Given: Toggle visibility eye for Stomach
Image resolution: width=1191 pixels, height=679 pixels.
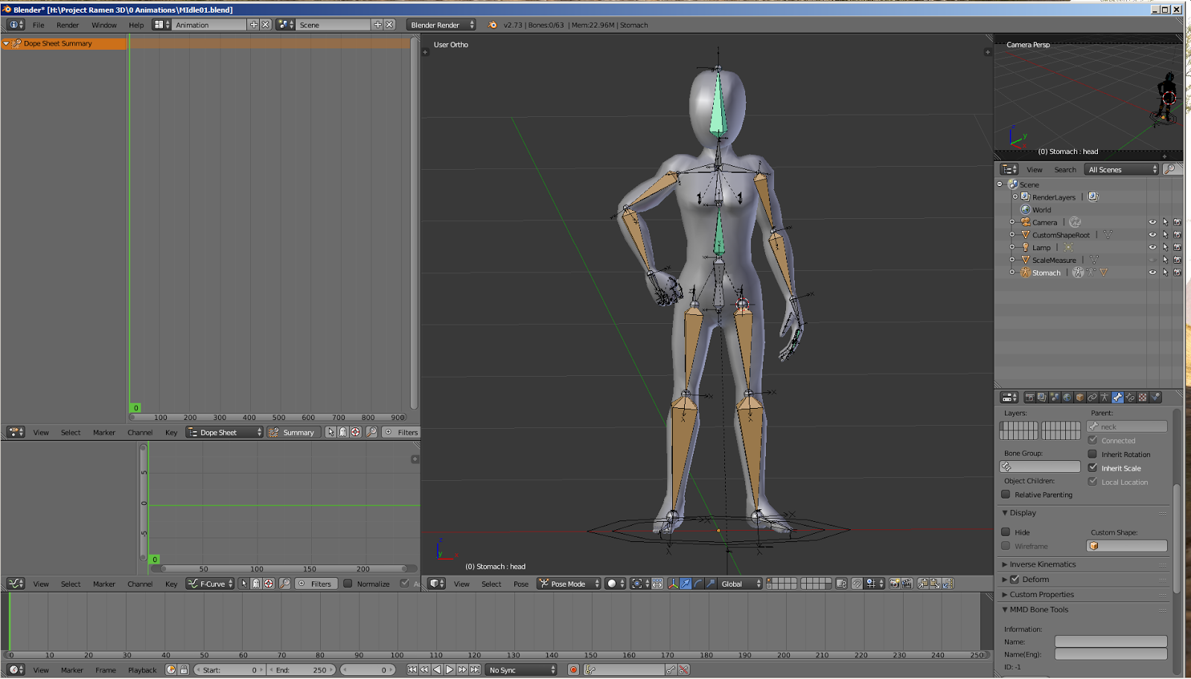Looking at the screenshot, I should (1152, 272).
